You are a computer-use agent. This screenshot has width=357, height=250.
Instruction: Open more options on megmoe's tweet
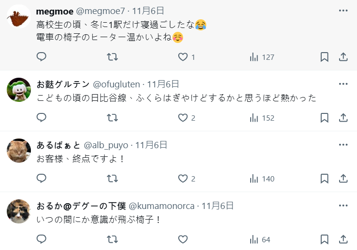click(343, 10)
